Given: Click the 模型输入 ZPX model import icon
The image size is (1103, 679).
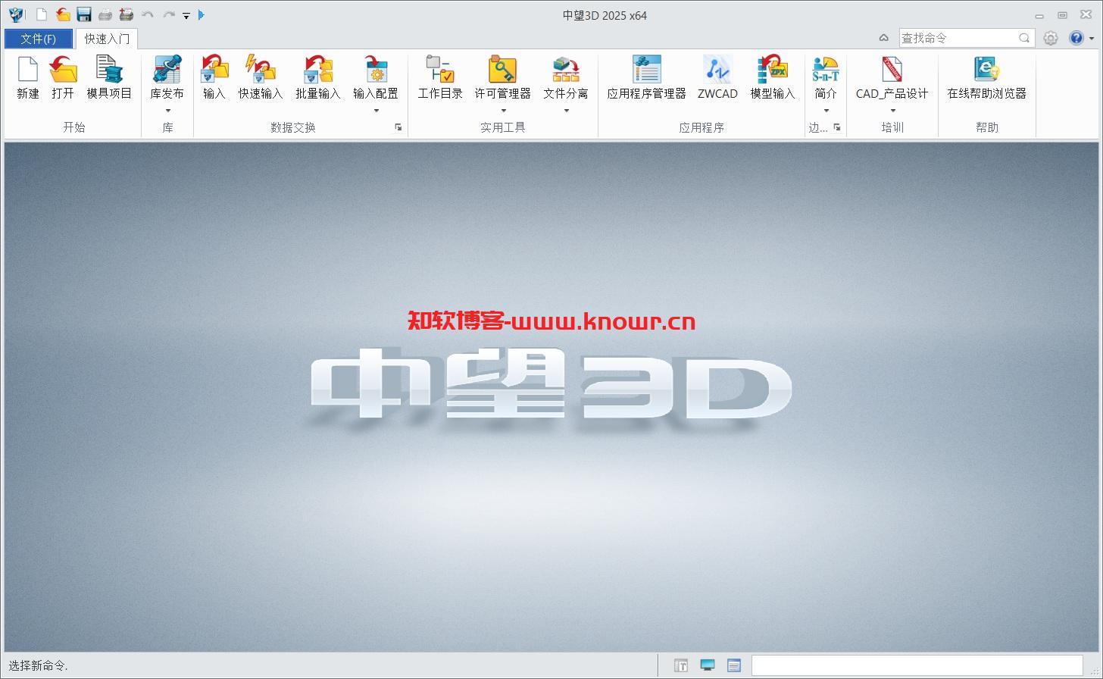Looking at the screenshot, I should coord(773,70).
